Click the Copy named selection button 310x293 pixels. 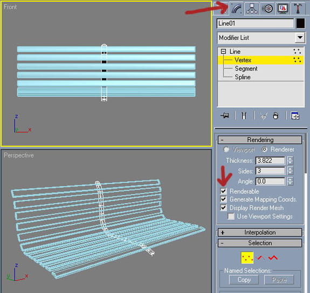pyautogui.click(x=244, y=280)
